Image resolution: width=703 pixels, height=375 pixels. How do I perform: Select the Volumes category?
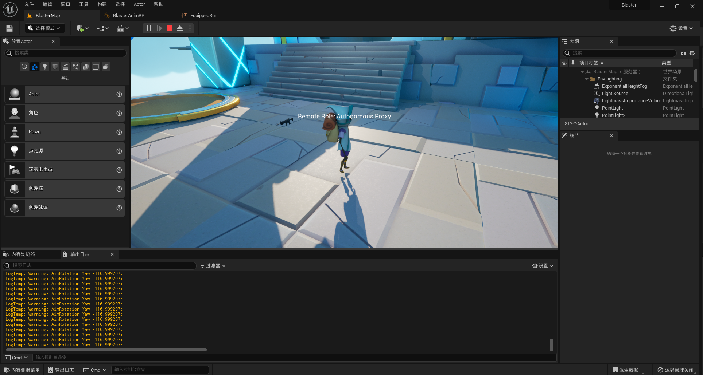(x=96, y=67)
